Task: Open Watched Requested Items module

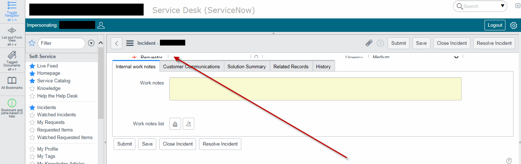Action: click(65, 137)
